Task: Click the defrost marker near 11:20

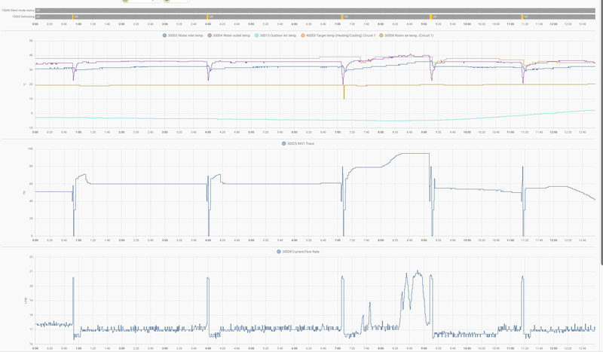Action: click(x=522, y=16)
